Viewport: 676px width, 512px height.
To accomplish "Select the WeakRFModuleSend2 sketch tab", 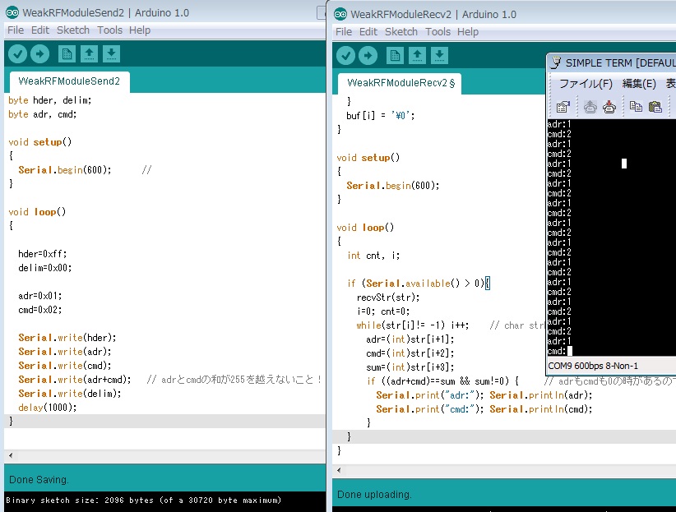I will 69,82.
